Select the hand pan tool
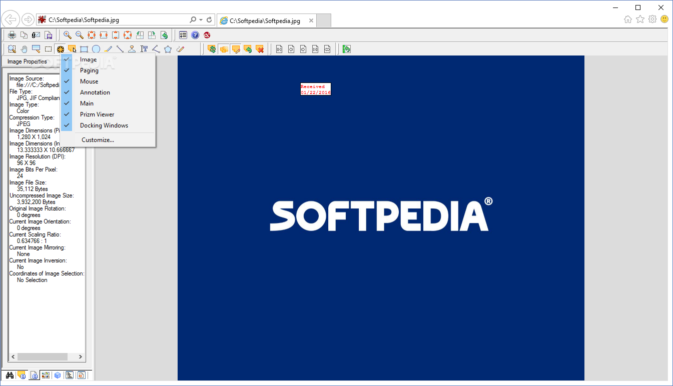673x386 pixels. (x=24, y=49)
